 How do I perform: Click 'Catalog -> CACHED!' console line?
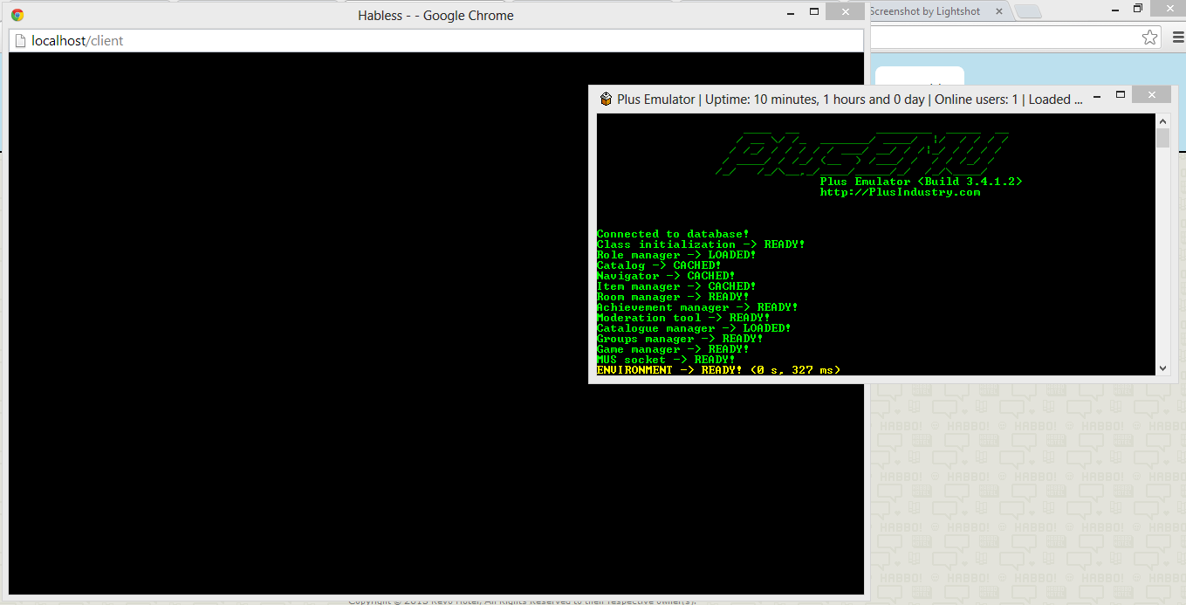[x=659, y=265]
